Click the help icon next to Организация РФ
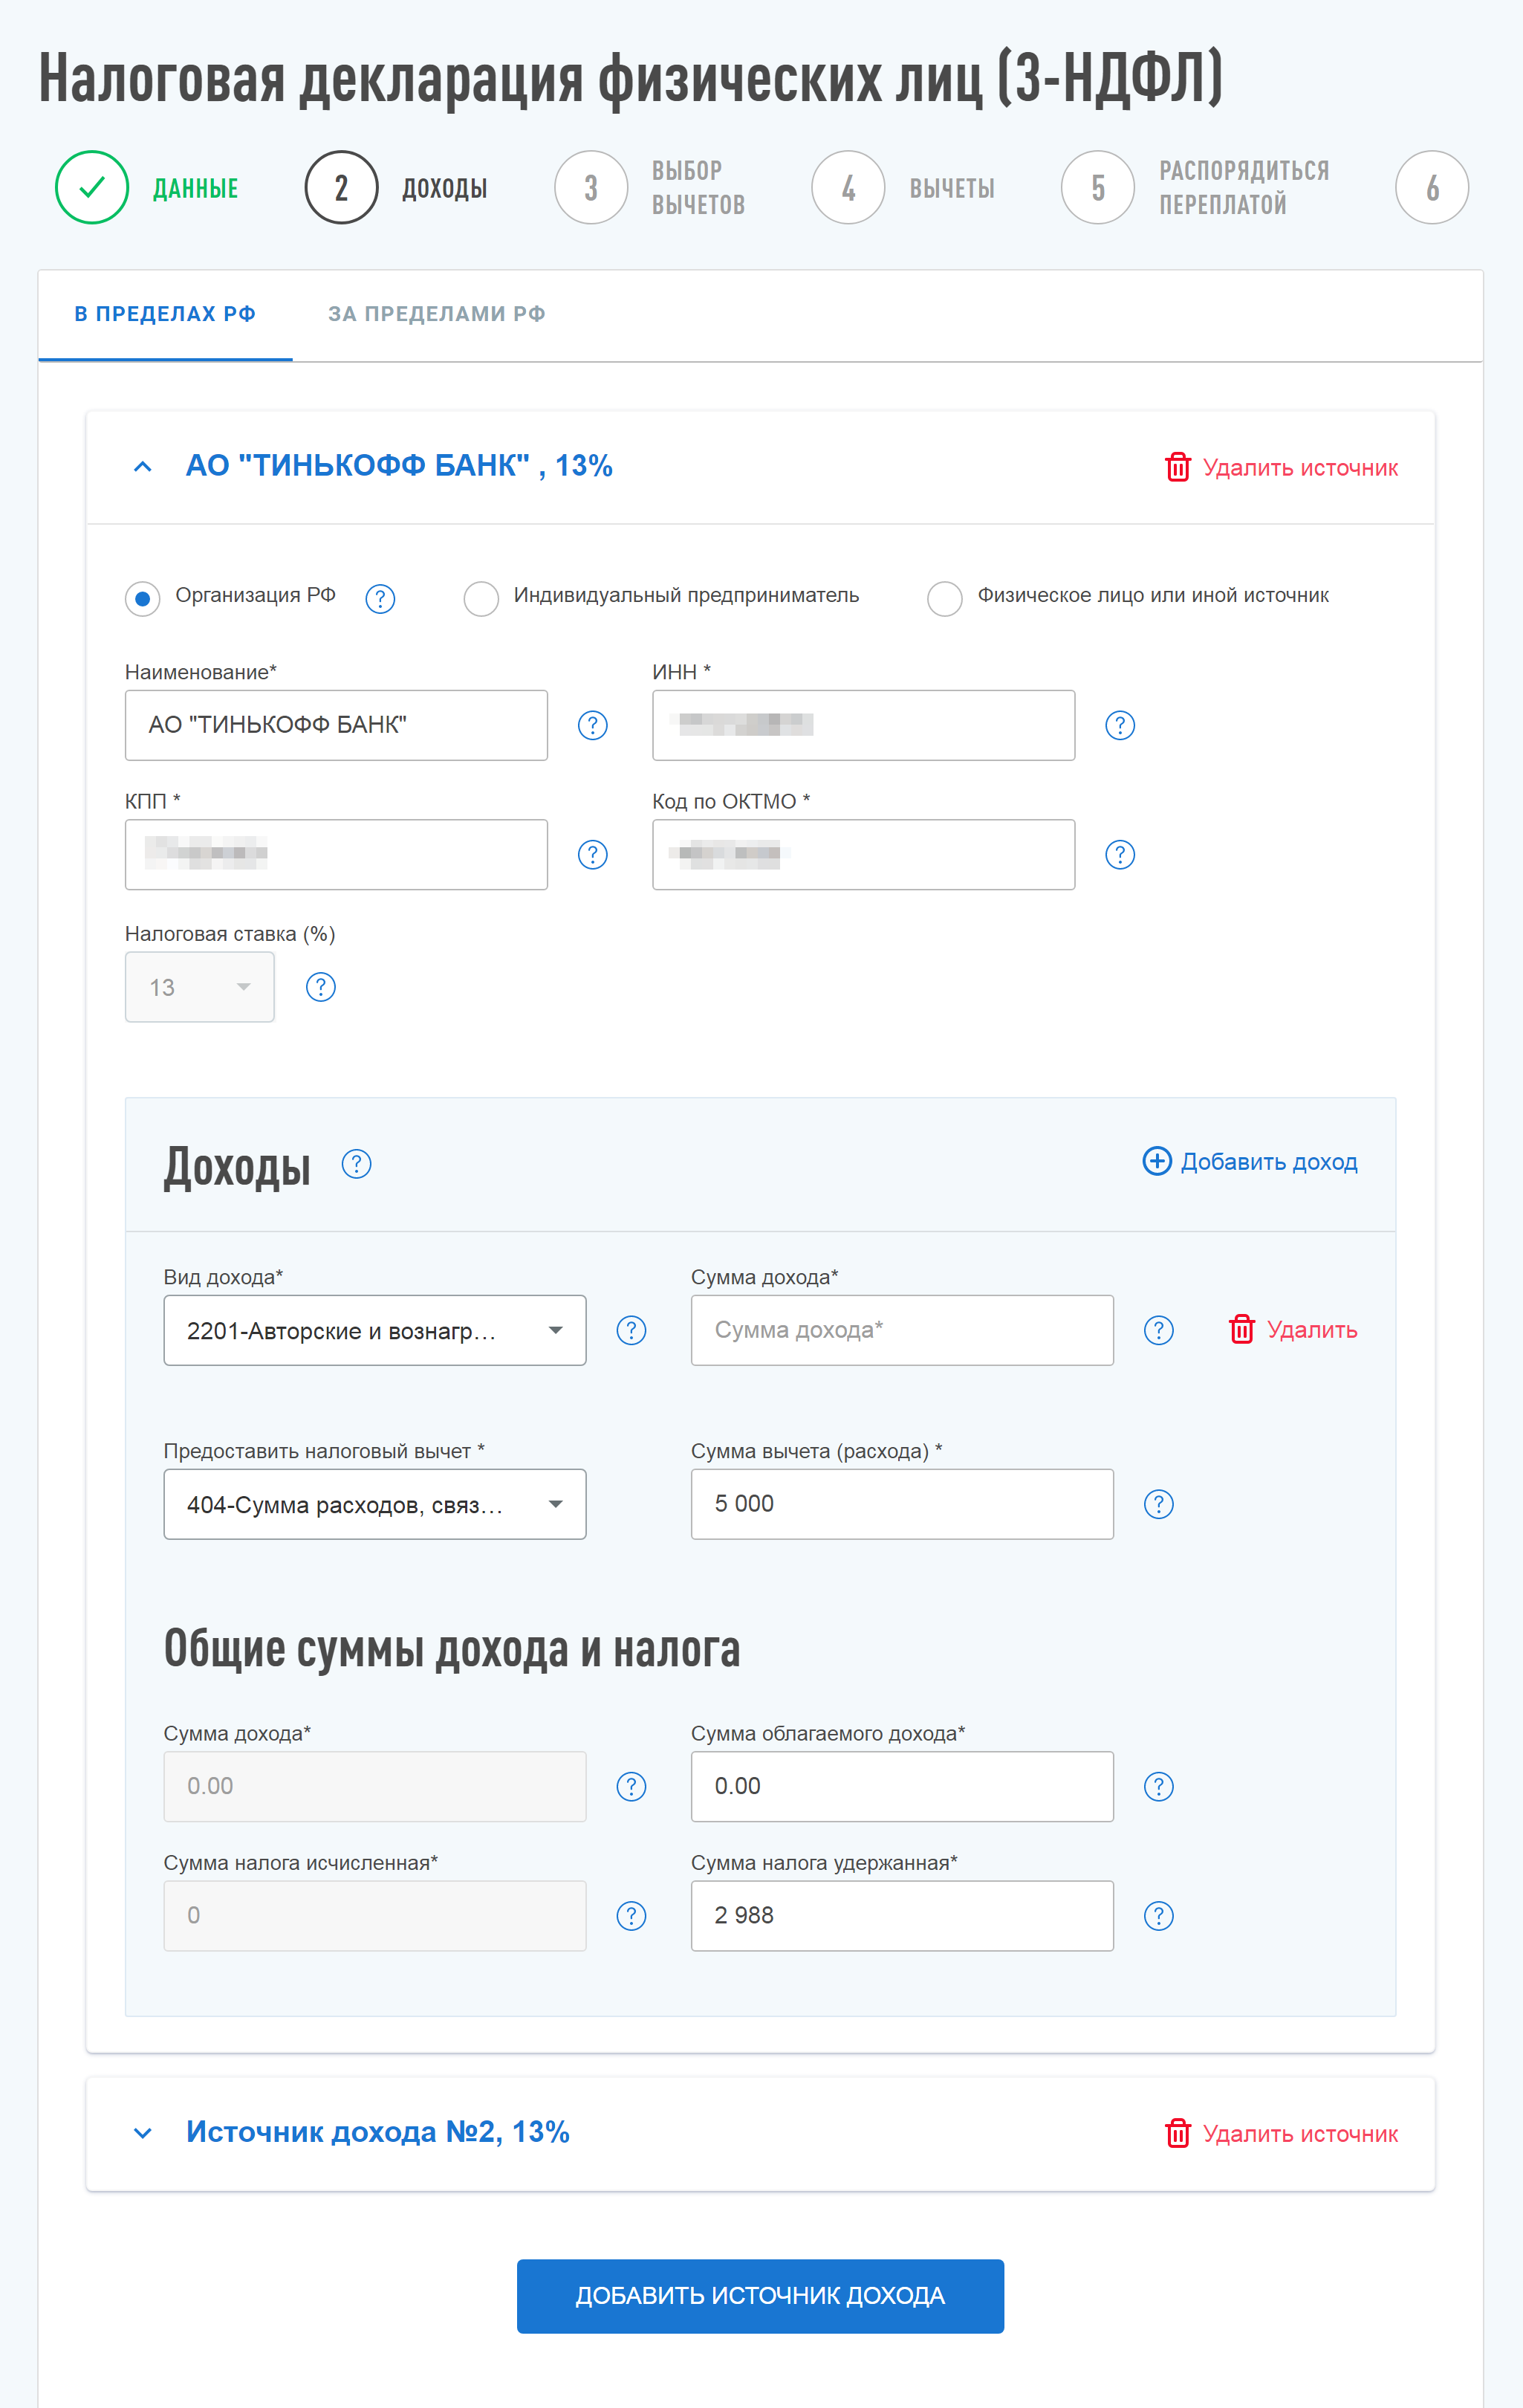Viewport: 1523px width, 2408px height. click(380, 598)
